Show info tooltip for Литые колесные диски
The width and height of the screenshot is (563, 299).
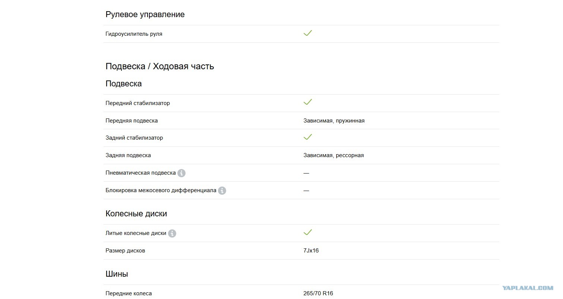tap(172, 233)
